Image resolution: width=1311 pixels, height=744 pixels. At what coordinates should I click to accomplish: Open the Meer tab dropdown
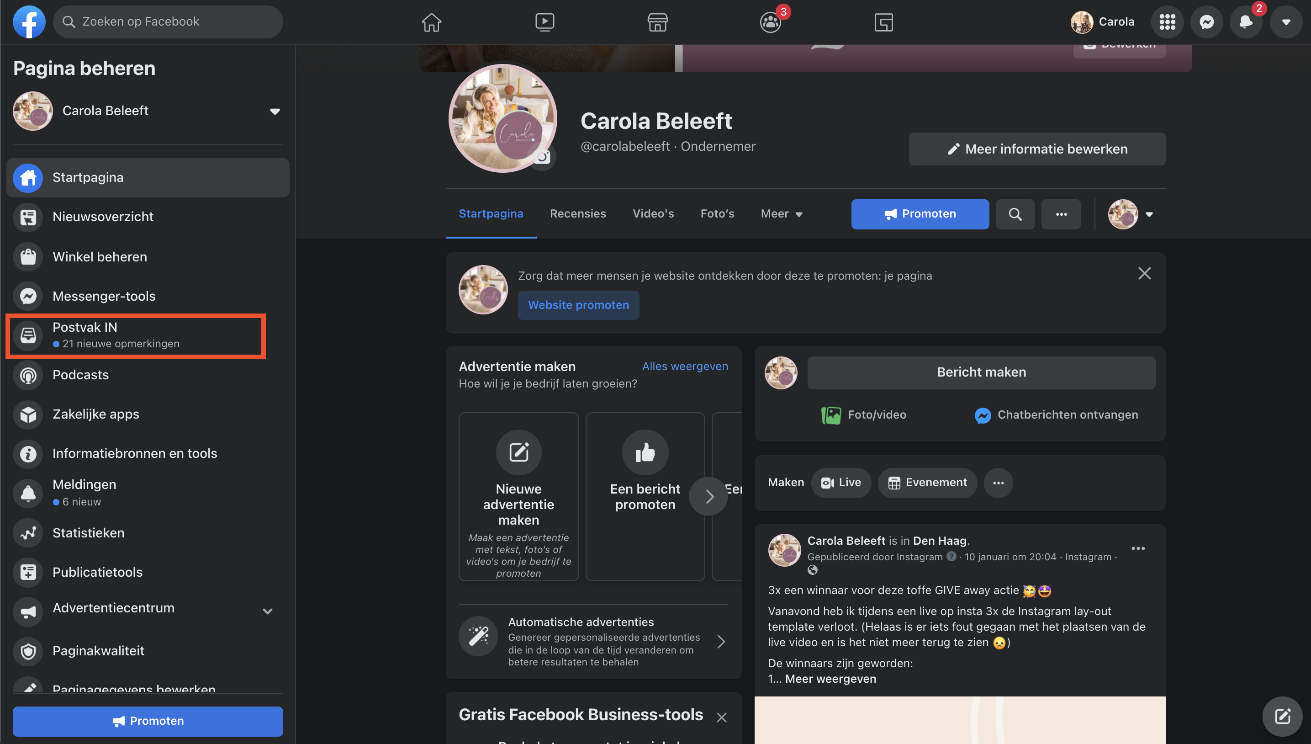pos(782,214)
